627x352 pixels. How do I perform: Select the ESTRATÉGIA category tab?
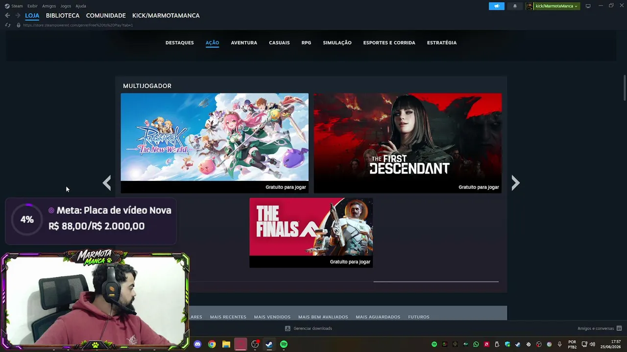pos(442,43)
